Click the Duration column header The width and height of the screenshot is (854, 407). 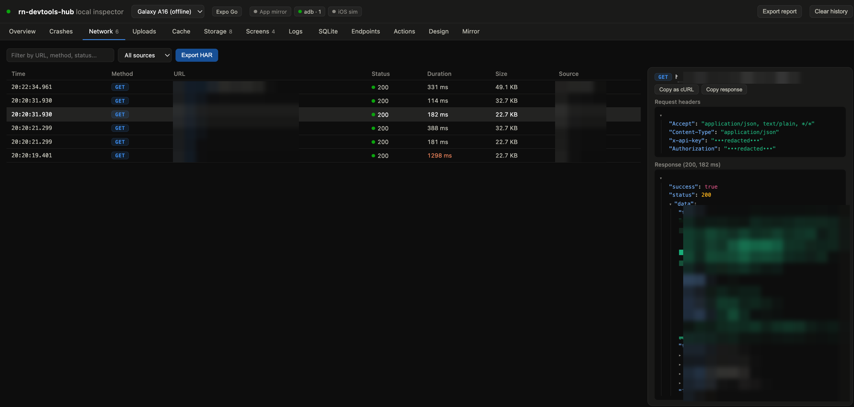click(439, 73)
